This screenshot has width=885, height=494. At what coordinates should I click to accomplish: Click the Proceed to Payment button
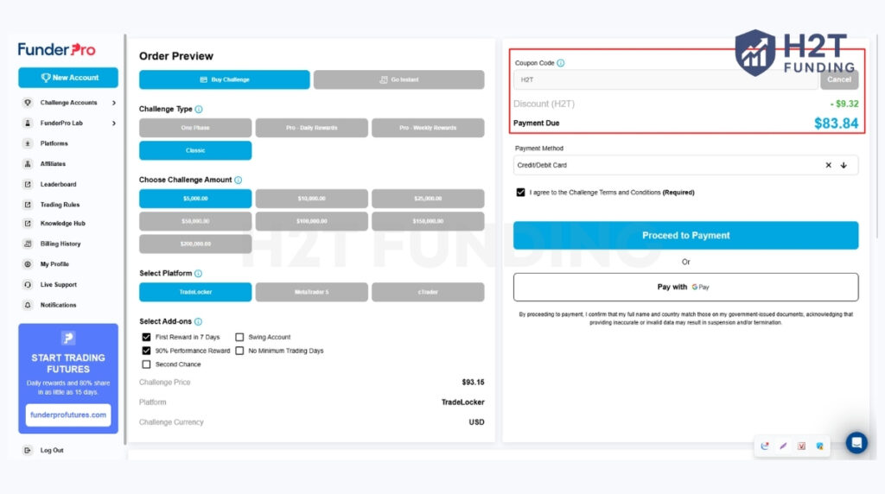tap(685, 235)
